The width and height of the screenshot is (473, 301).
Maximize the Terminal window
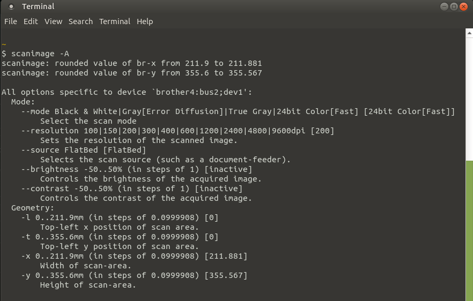(x=454, y=6)
